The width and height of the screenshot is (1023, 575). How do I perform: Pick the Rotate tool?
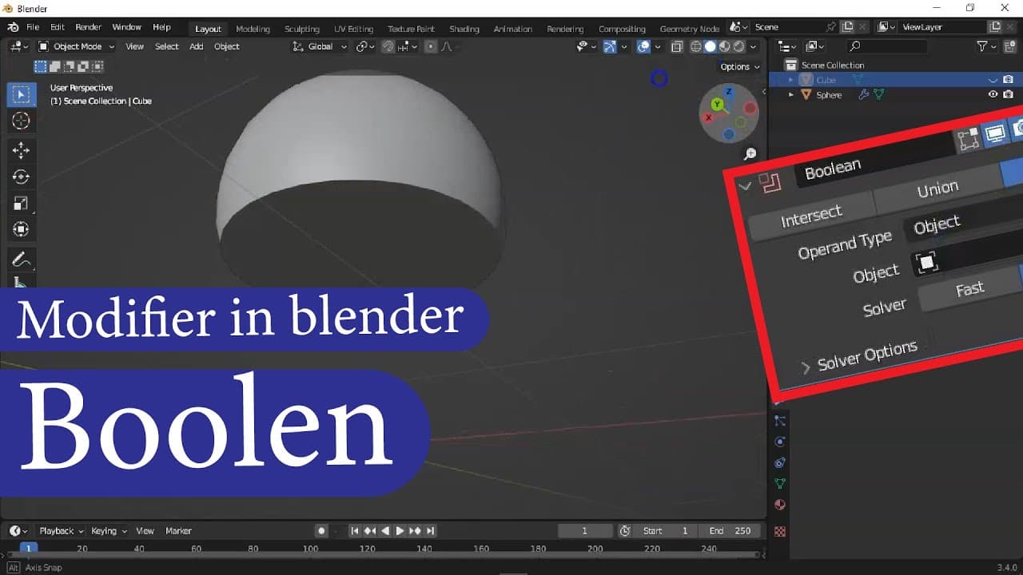21,176
